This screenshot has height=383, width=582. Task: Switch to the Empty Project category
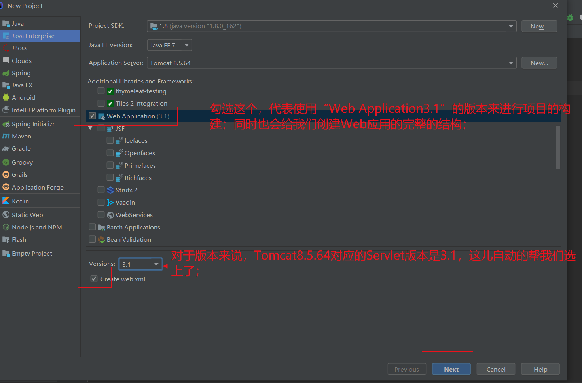(30, 253)
